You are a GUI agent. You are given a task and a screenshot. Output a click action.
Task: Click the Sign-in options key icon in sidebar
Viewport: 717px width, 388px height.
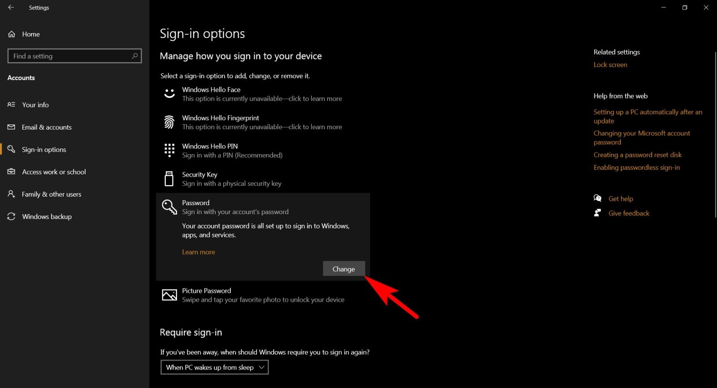(x=12, y=149)
